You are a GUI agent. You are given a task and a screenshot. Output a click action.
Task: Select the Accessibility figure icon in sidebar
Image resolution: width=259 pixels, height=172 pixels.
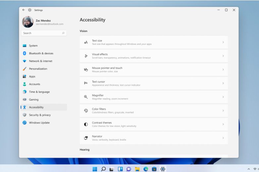tap(25, 107)
